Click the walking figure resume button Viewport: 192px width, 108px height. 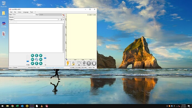[x=89, y=63]
